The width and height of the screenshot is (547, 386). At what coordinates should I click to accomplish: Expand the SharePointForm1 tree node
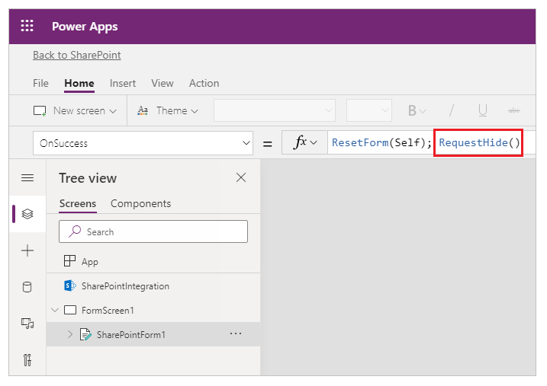click(70, 334)
